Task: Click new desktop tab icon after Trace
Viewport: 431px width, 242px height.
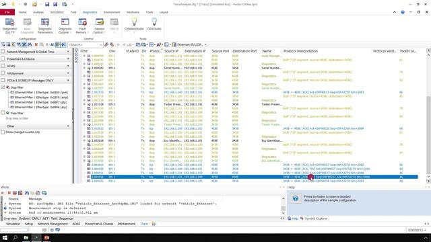Action: coord(154,224)
